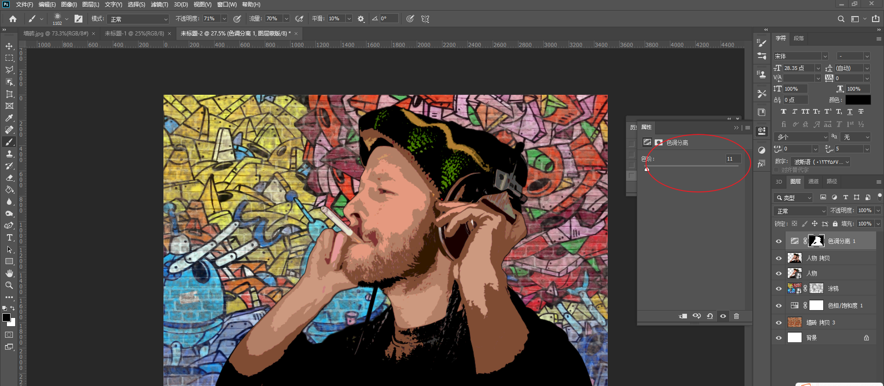Expand the 流量 70% dropdown arrow
884x386 pixels.
[x=286, y=19]
